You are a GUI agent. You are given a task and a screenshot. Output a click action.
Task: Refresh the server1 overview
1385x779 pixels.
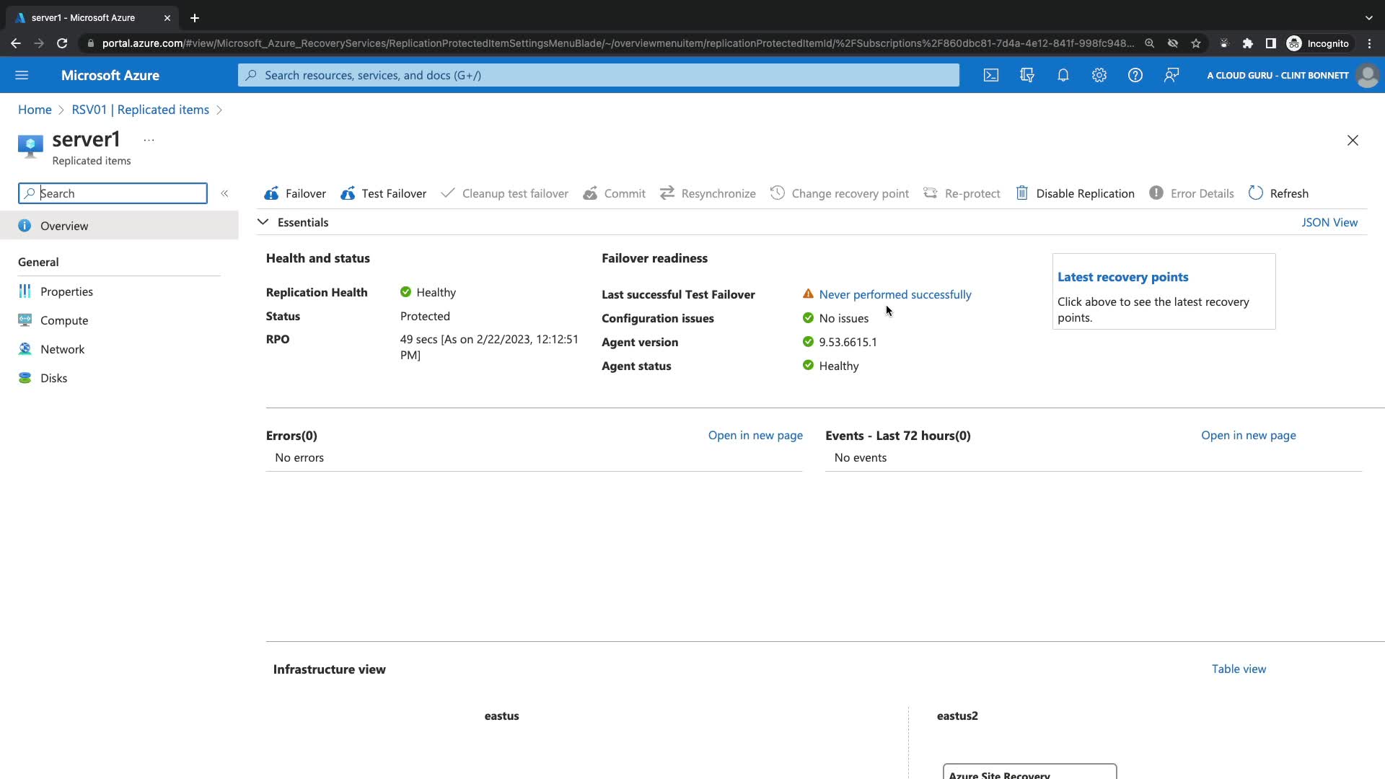(x=1278, y=193)
